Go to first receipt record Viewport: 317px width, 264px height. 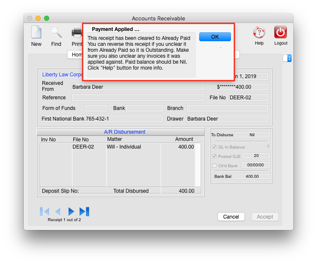coord(44,211)
